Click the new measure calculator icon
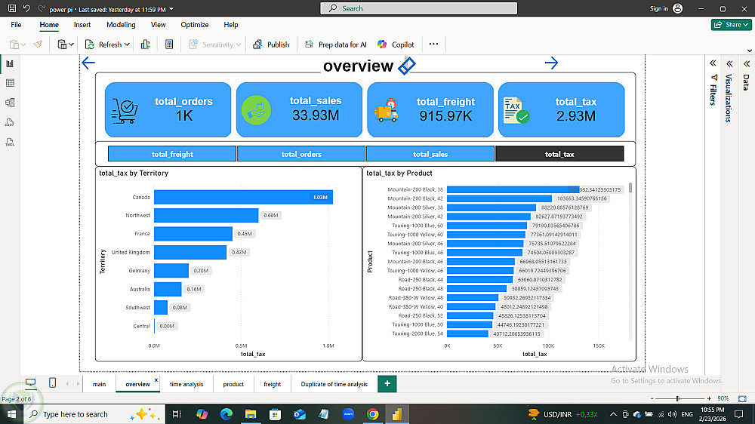The image size is (755, 424). tap(169, 45)
